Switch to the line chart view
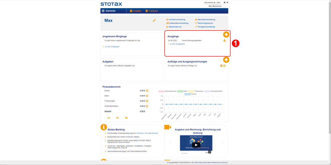Image resolution: width=331 pixels, height=165 pixels. (109, 118)
